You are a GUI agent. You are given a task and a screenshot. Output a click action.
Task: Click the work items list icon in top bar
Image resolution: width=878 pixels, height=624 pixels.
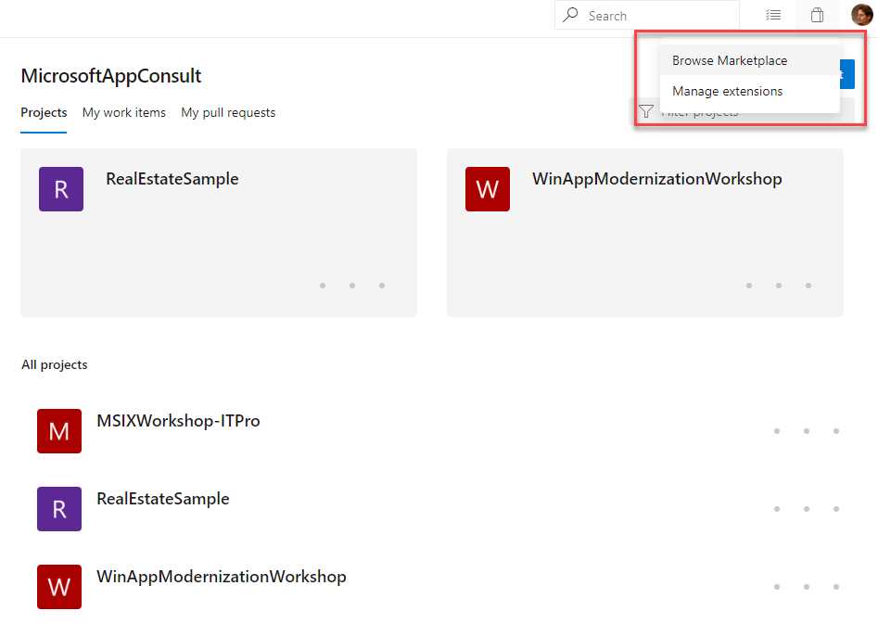773,15
